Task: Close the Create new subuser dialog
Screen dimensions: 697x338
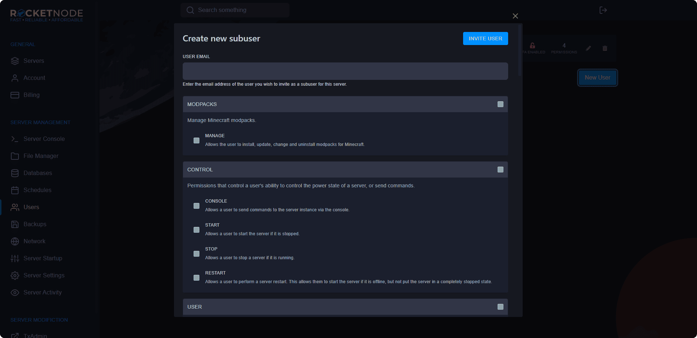Action: tap(515, 16)
